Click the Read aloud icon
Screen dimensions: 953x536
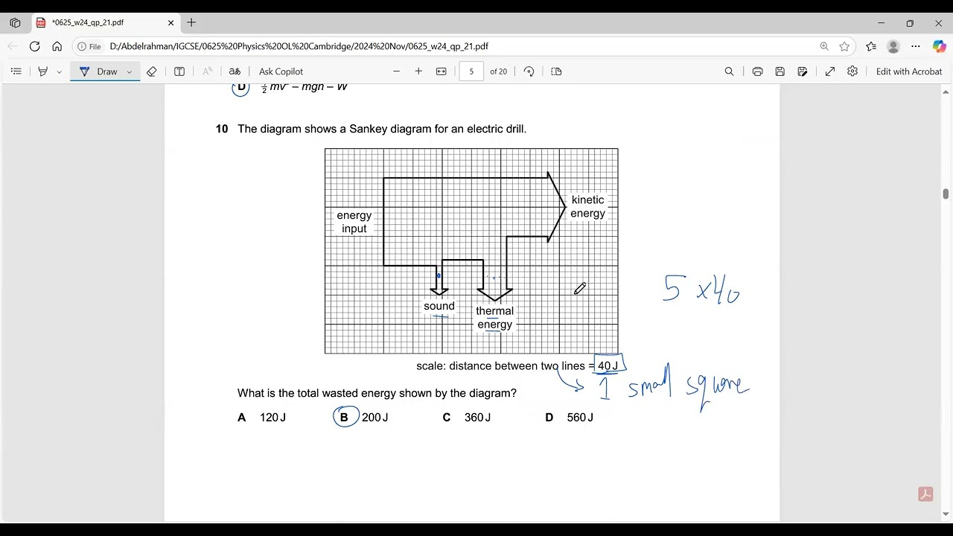tap(207, 71)
